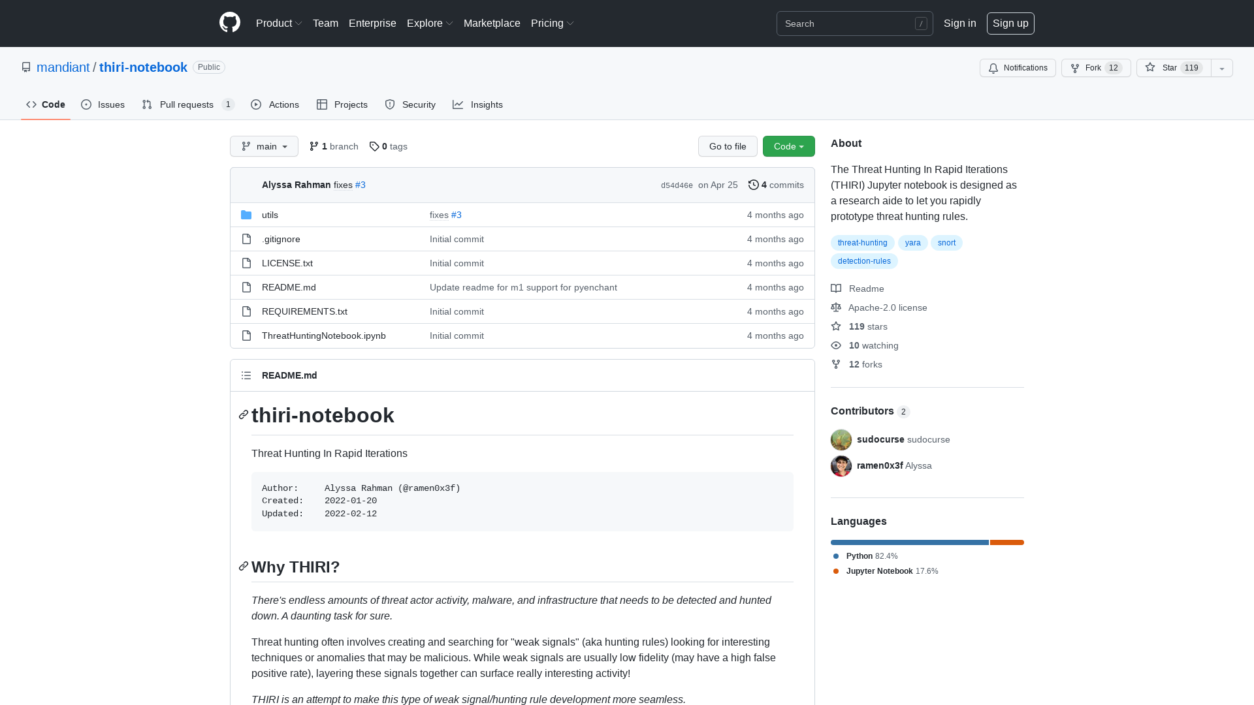Screen dimensions: 1254x705
Task: Expand the Pricing menu
Action: 553,23
